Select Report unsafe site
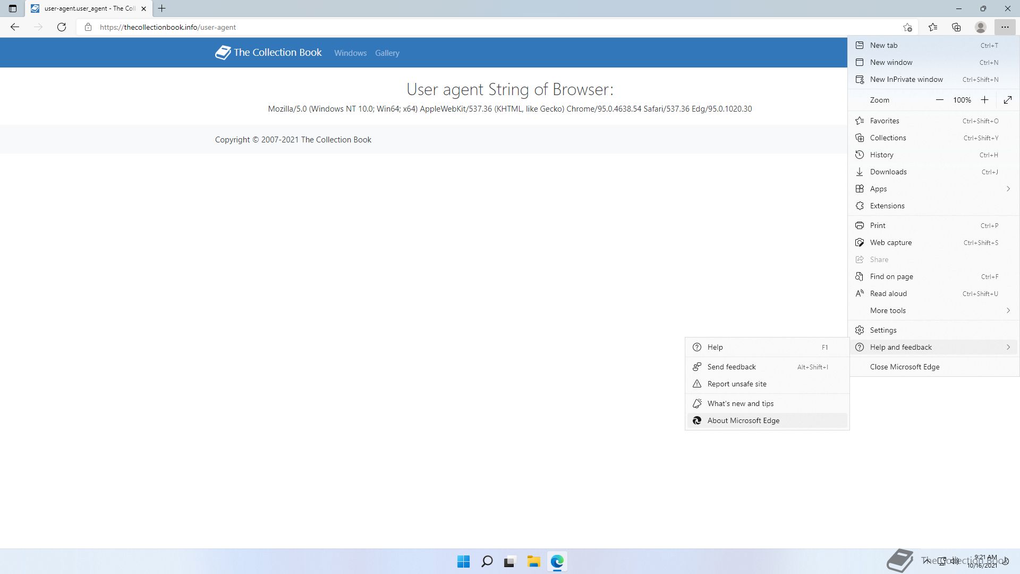 click(x=767, y=384)
